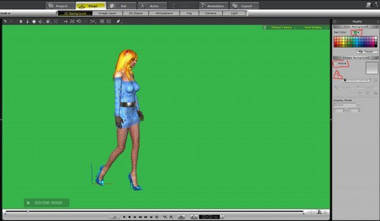Open the Light sub-tab
Screen dimensions: 380x221
coord(234,13)
